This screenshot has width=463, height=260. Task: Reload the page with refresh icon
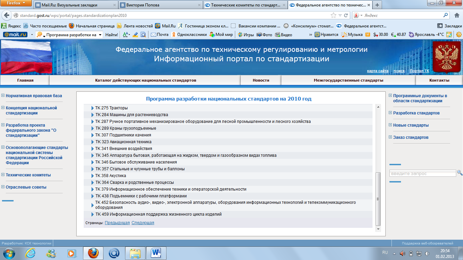click(x=346, y=15)
